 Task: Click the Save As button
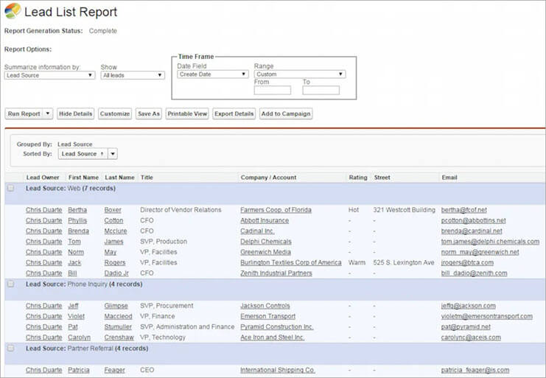click(149, 113)
